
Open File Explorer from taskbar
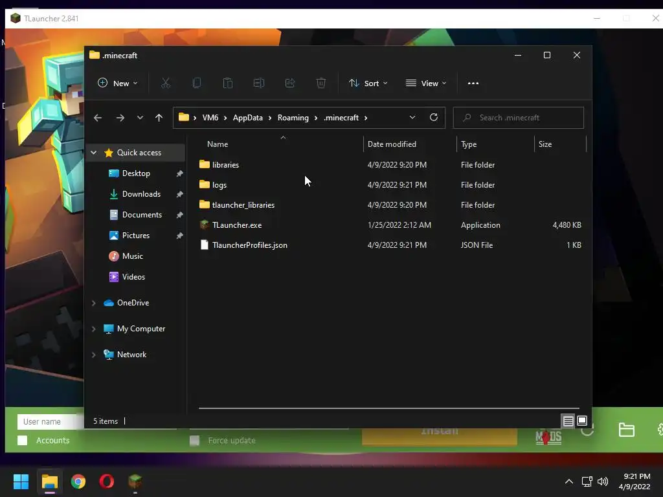49,481
